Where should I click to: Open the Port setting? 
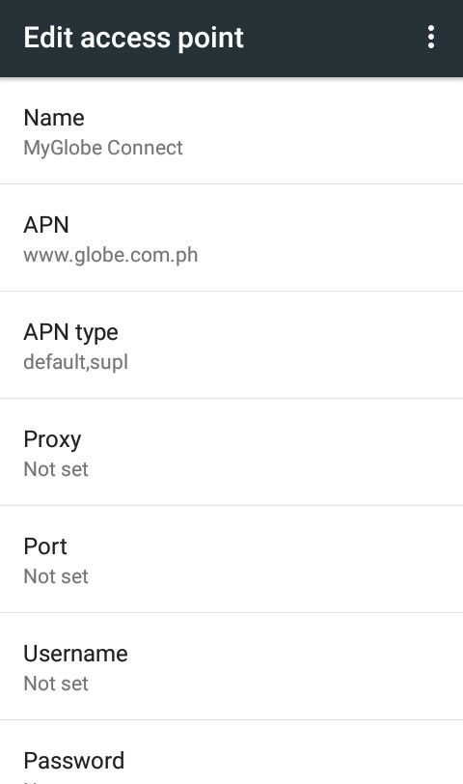231,559
